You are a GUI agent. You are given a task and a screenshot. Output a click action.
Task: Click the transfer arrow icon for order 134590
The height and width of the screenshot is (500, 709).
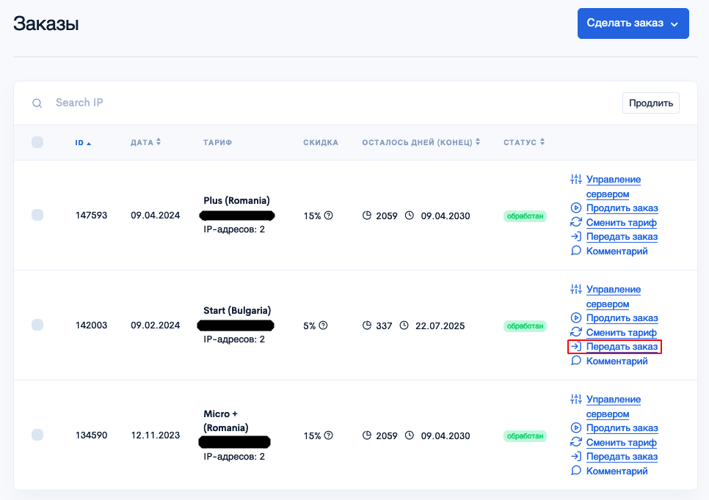pos(575,456)
